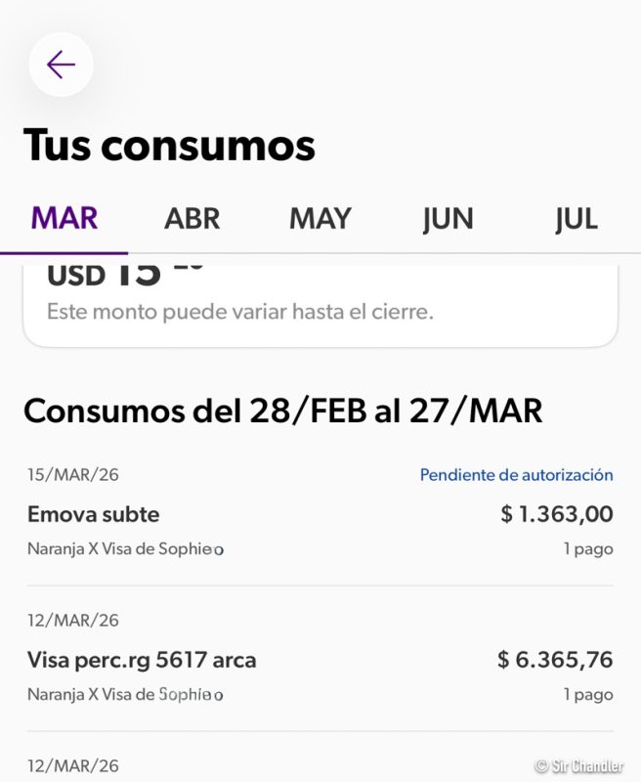Click the $ 1.363,00 amount

pos(556,514)
